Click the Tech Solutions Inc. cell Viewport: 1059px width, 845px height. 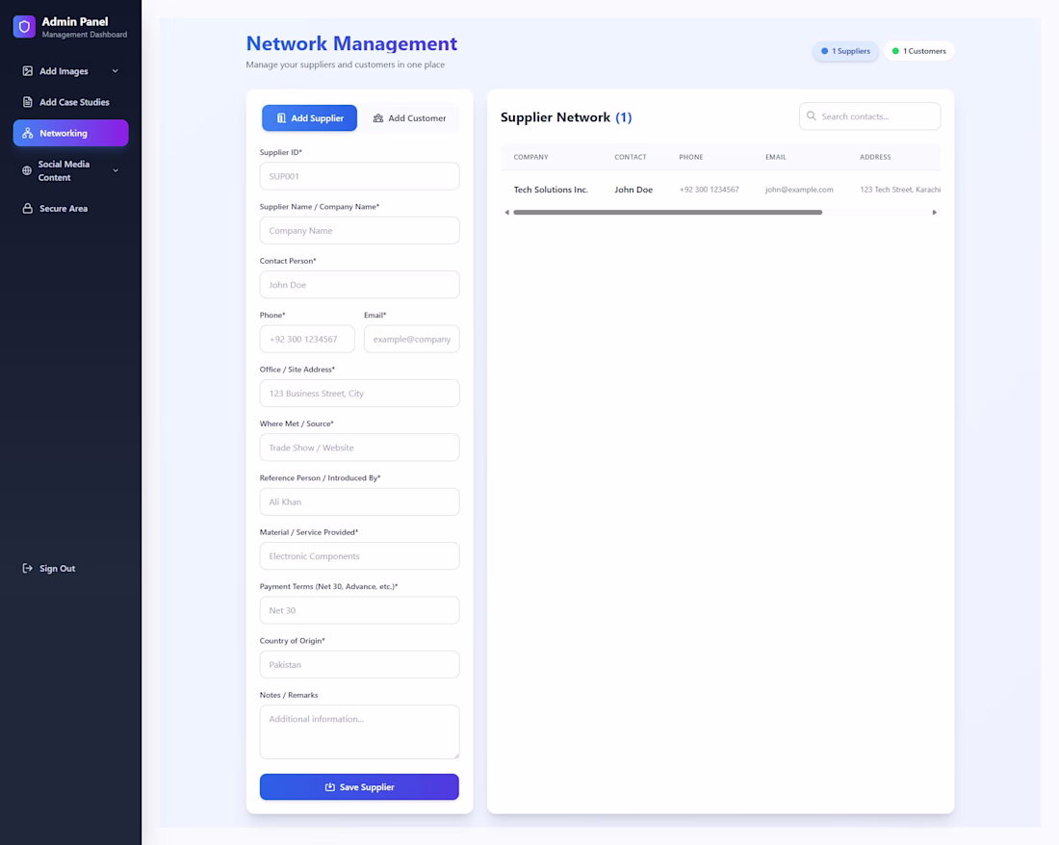pos(551,190)
